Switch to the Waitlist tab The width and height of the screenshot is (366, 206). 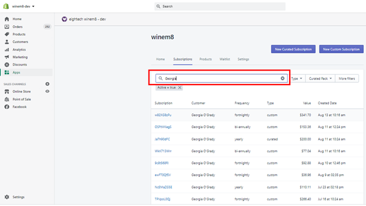coord(225,59)
